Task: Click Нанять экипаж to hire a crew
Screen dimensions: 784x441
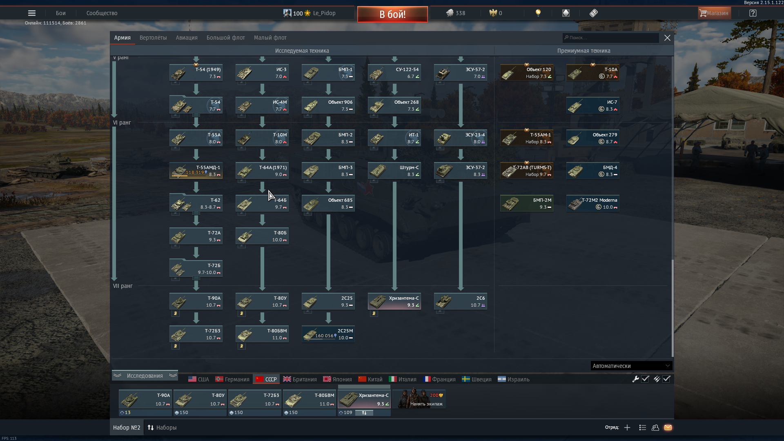Action: (x=419, y=399)
